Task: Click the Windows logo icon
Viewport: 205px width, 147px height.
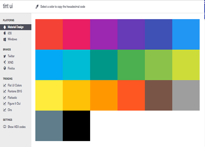Action: [x=5, y=39]
